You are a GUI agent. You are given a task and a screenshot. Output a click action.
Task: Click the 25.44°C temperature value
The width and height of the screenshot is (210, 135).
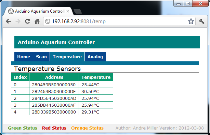(x=90, y=85)
